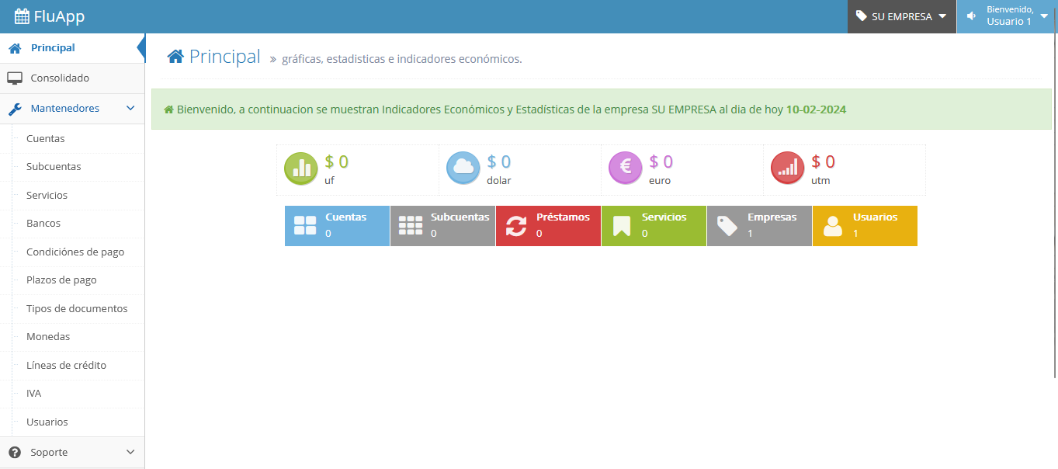Click the Subcuentas gray stat tile
Viewport: 1058px width, 469px height.
442,226
